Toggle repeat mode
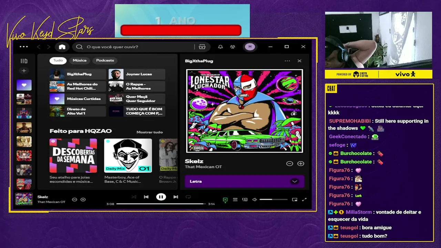 pyautogui.click(x=188, y=197)
